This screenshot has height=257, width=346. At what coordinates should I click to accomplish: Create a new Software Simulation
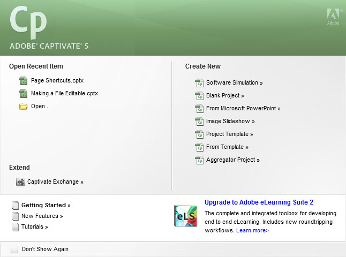click(x=235, y=83)
